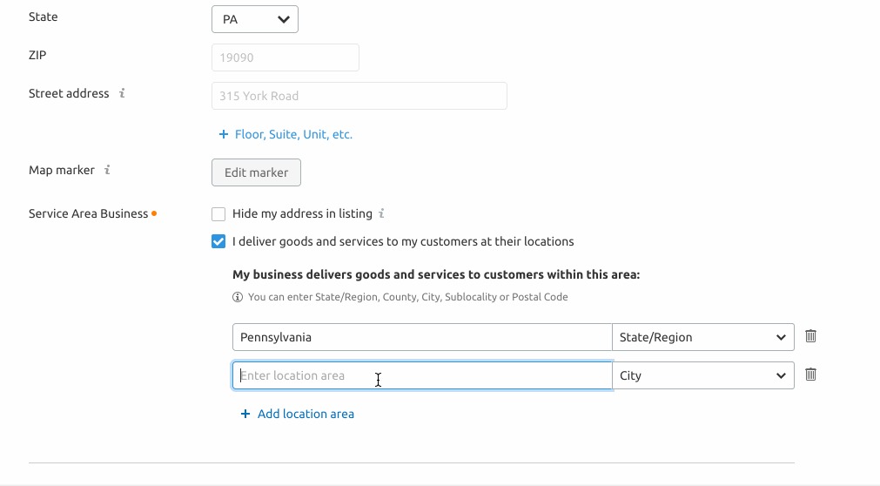Screen dimensions: 880x486
Task: Delete the empty City location row
Action: pos(810,375)
